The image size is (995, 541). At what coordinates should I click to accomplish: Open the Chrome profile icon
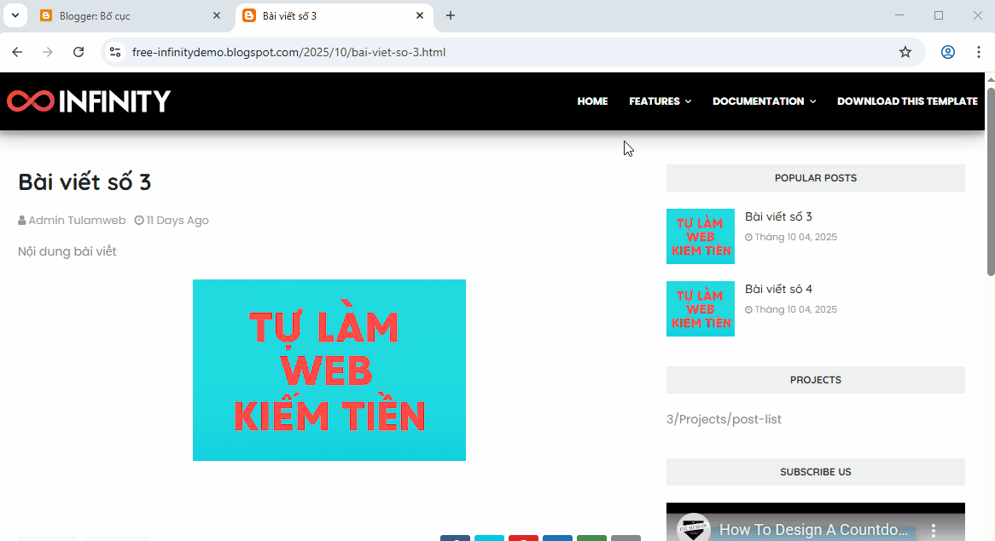pyautogui.click(x=947, y=52)
